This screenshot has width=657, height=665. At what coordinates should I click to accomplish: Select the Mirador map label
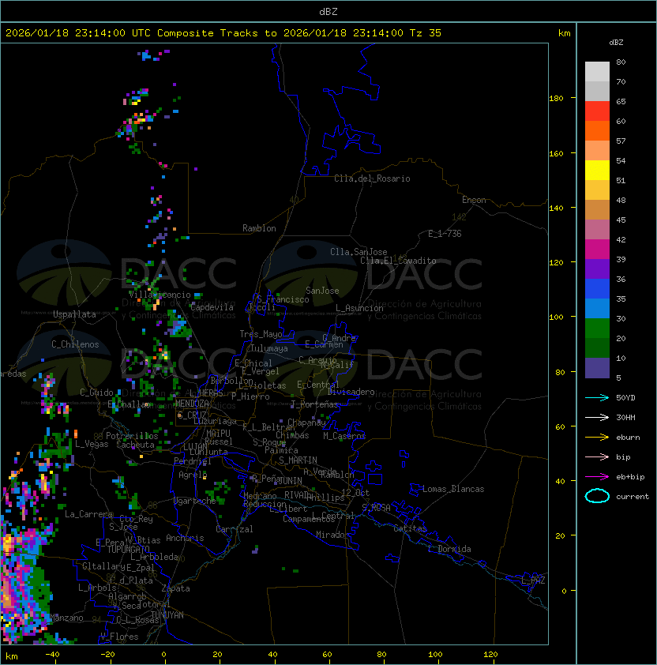click(332, 535)
